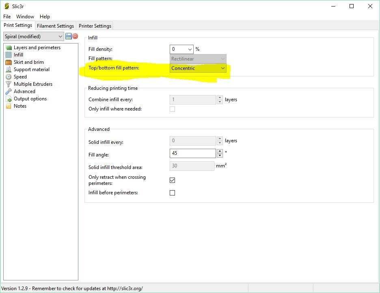Screen dimensions: 380x293
Task: Open the Help menu
Action: (45, 17)
